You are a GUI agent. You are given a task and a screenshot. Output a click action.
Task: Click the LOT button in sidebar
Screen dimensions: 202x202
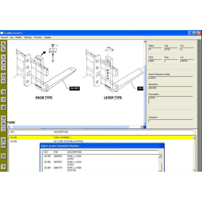pyautogui.click(x=3, y=145)
